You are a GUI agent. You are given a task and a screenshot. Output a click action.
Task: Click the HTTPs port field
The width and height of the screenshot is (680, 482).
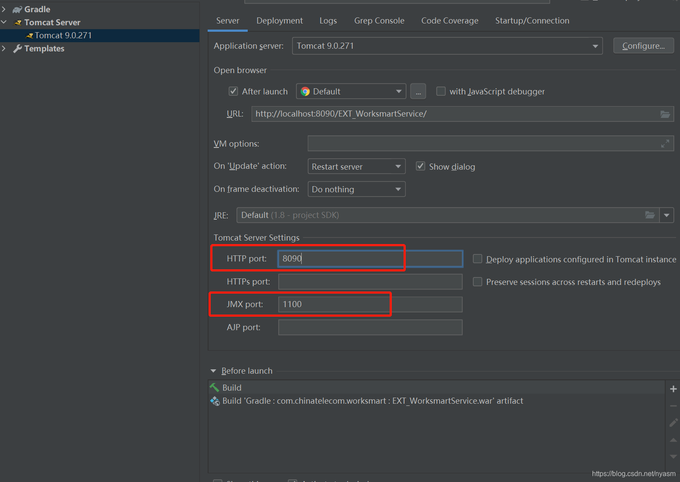[x=370, y=281]
